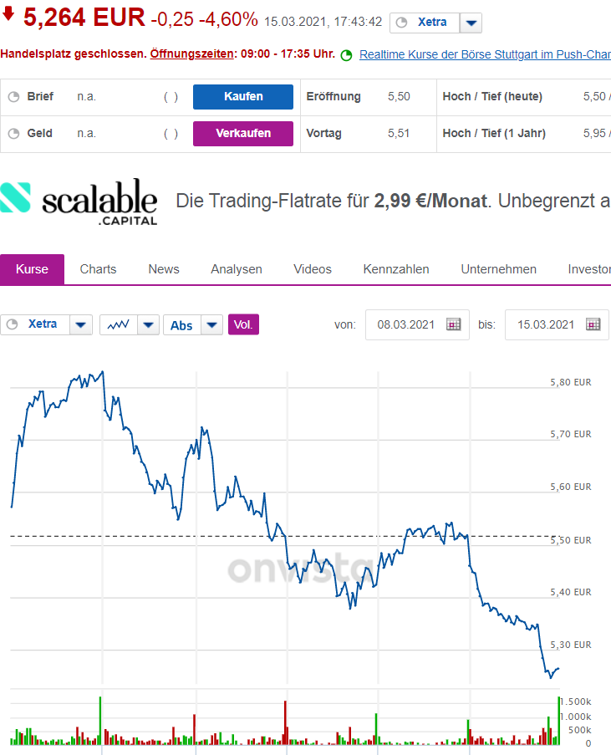Click the clock icon next to Brief
The image size is (611, 755).
13,96
